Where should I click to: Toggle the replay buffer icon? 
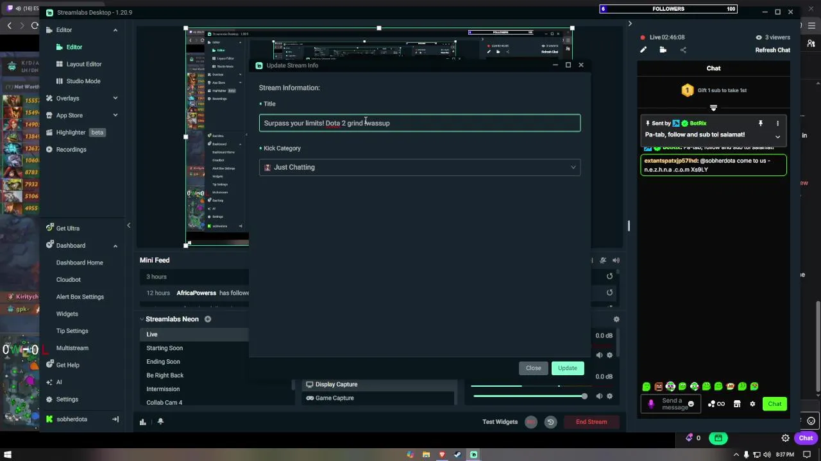click(550, 422)
